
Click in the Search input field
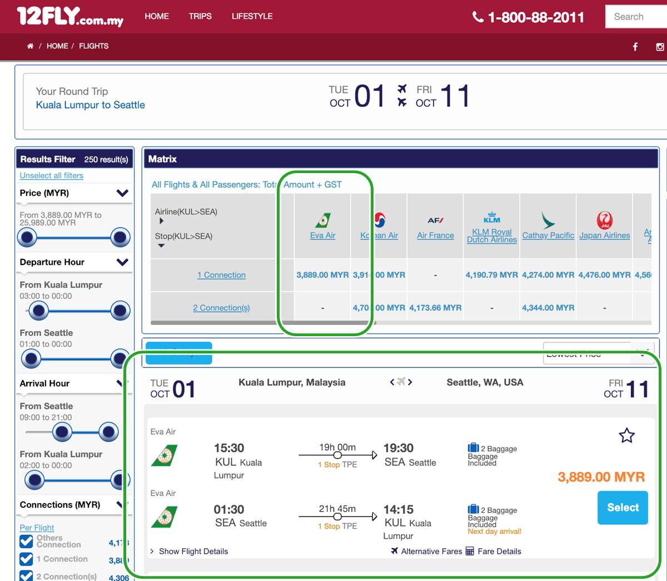636,17
